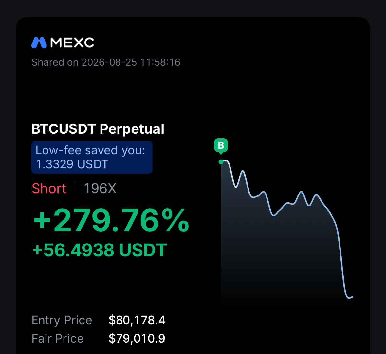Click the price chart's final low point
Image resolution: width=386 pixels, height=354 pixels.
point(349,298)
